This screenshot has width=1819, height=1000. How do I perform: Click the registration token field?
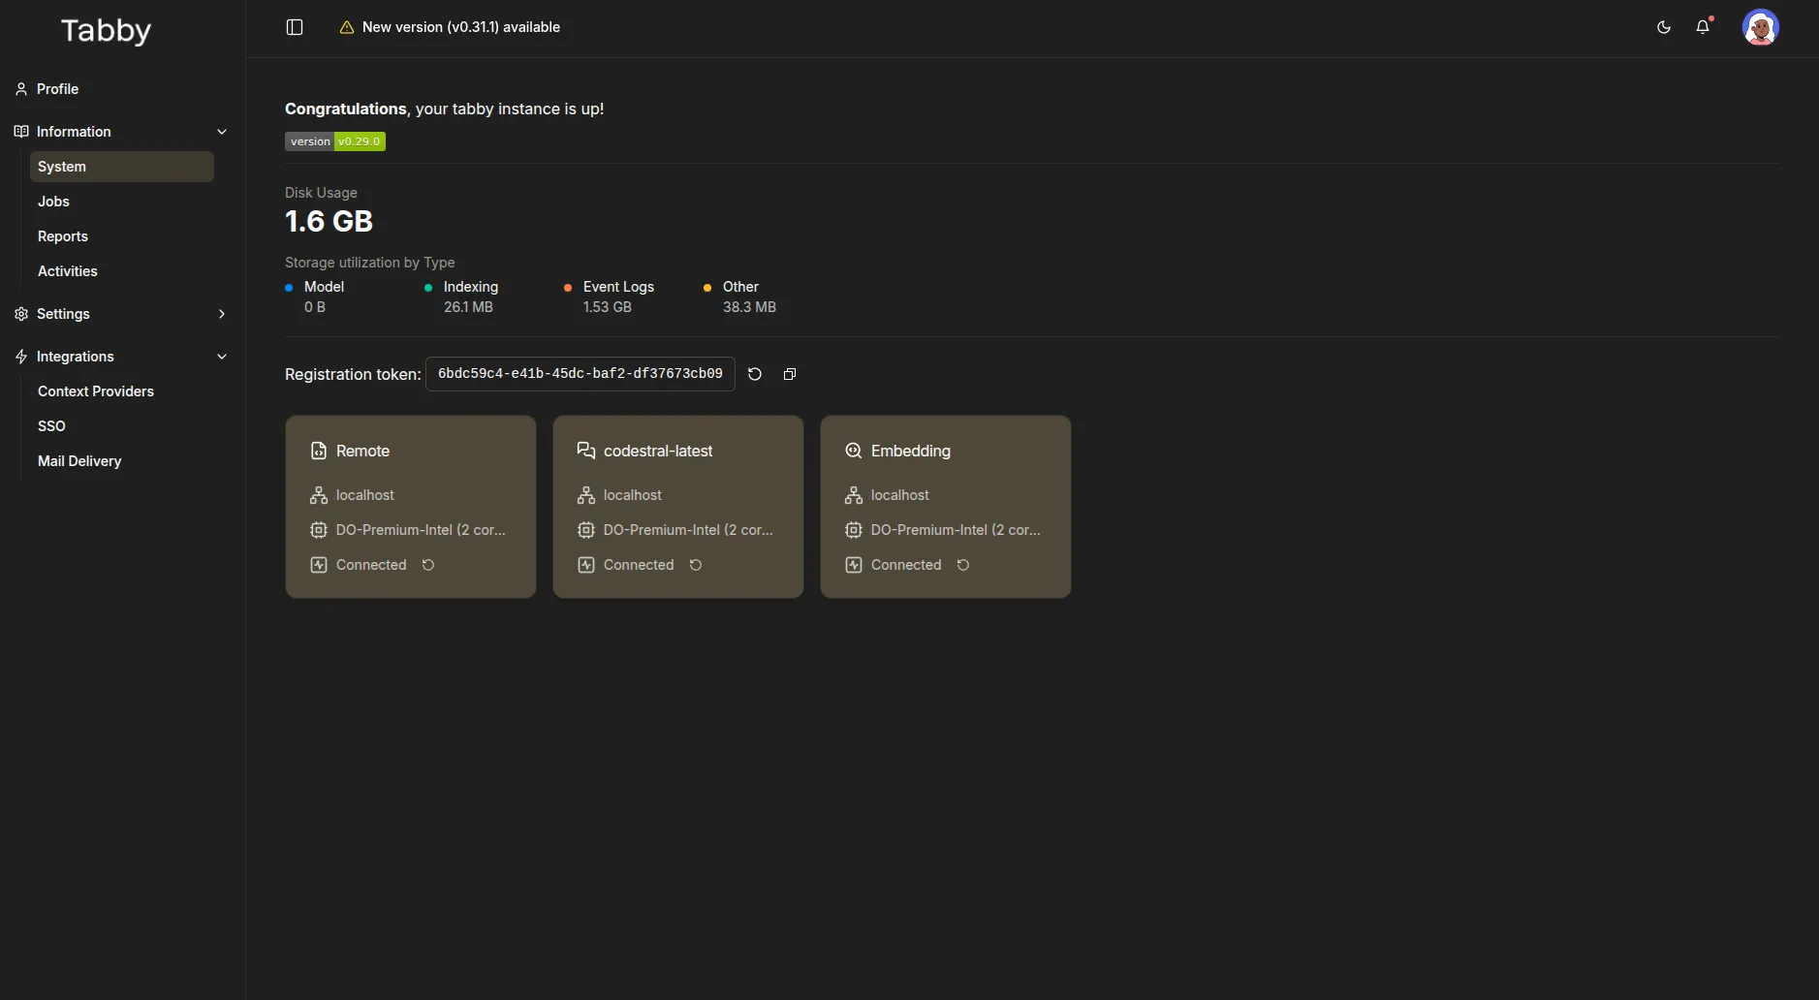(580, 374)
